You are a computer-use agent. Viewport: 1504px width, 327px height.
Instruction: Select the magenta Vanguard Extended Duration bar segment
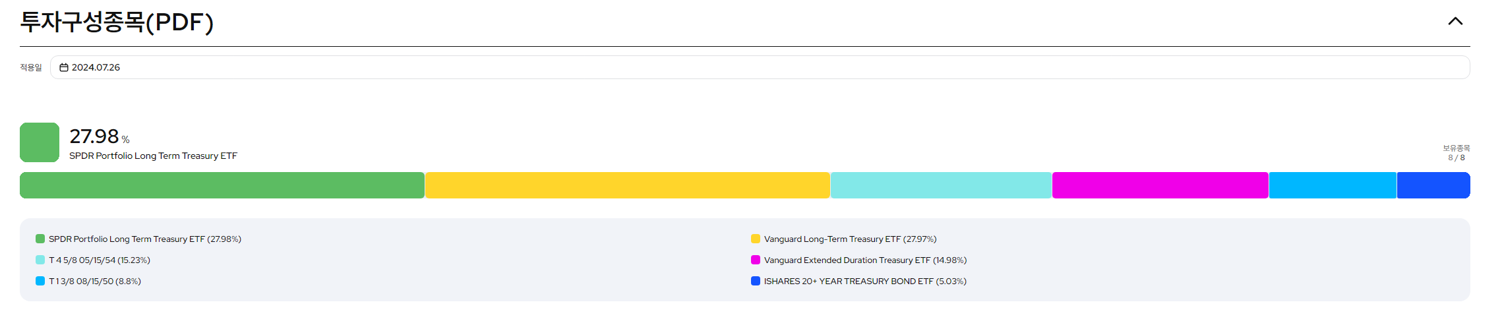pos(1160,185)
